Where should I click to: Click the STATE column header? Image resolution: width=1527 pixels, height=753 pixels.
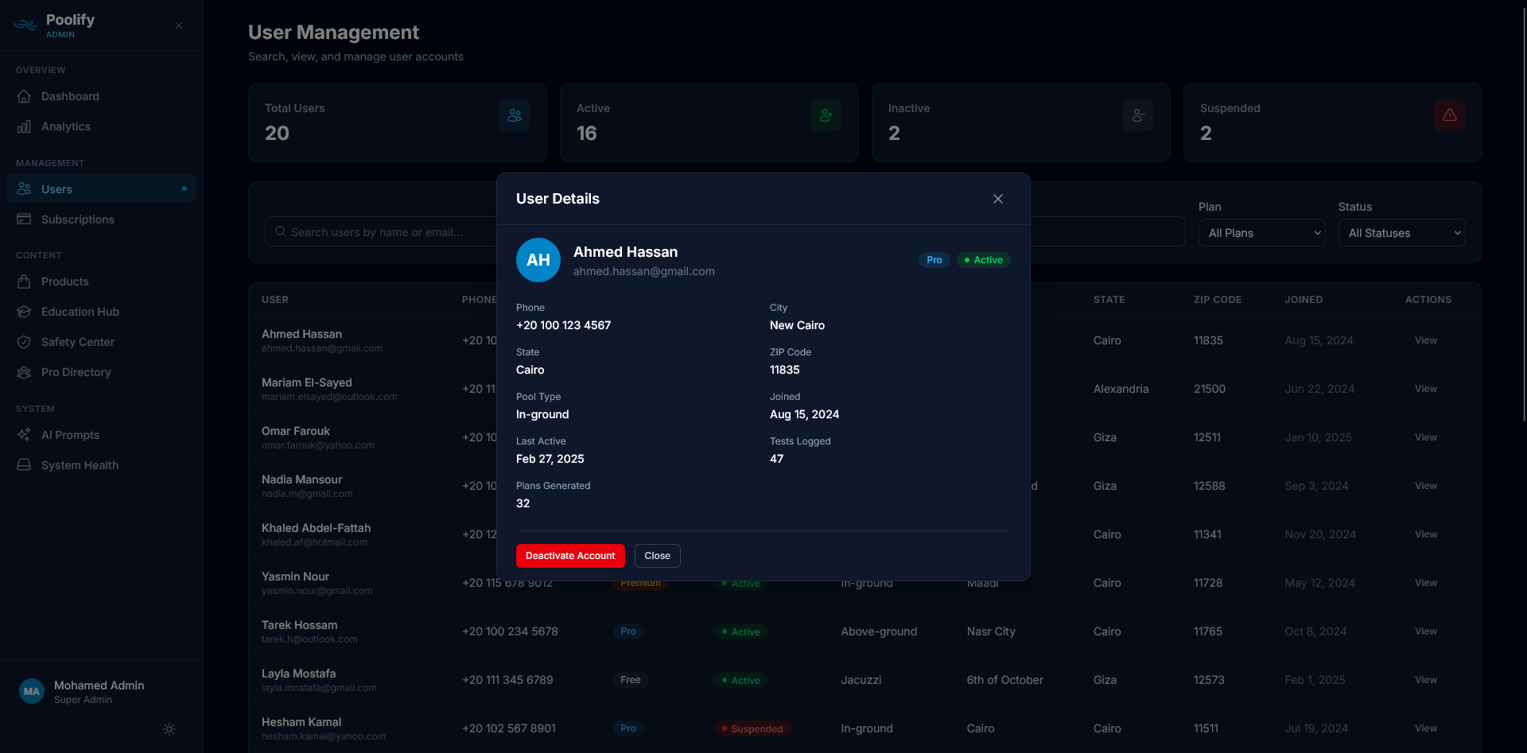coord(1109,300)
